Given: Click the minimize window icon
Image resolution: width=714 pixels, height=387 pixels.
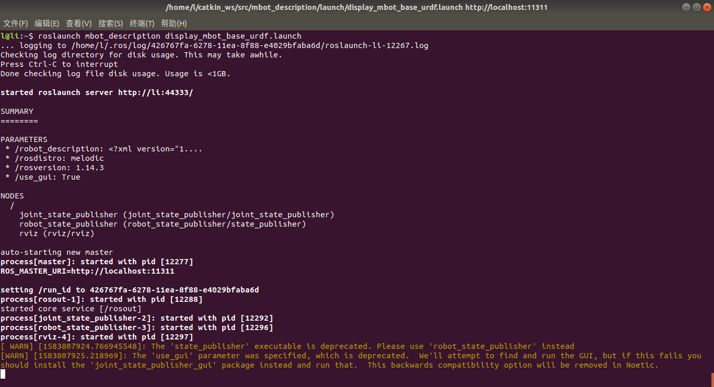Looking at the screenshot, I should click(x=686, y=7).
